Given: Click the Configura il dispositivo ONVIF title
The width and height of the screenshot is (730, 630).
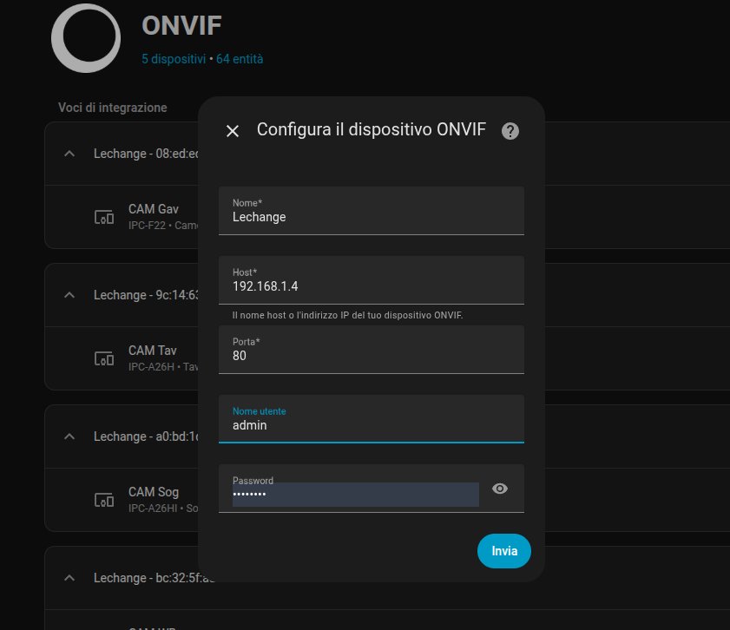Looking at the screenshot, I should pos(371,130).
